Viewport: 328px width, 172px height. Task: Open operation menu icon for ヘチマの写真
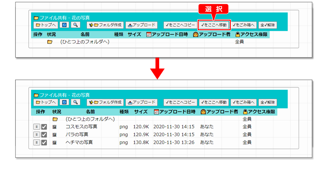pyautogui.click(x=37, y=143)
